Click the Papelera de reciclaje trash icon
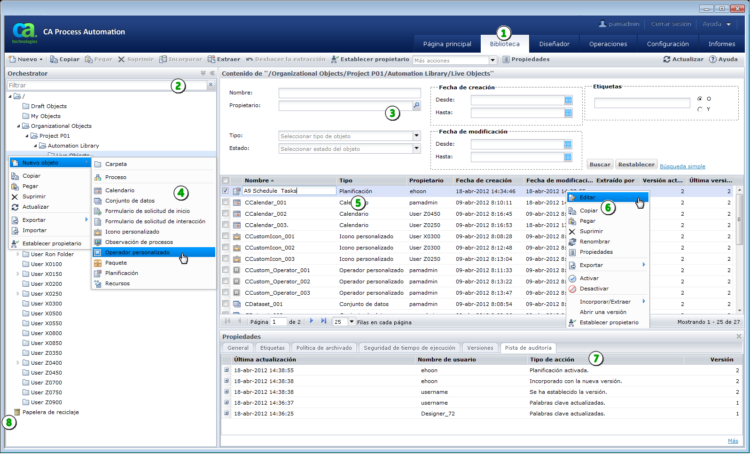Screen dimensions: 750x454 17,412
